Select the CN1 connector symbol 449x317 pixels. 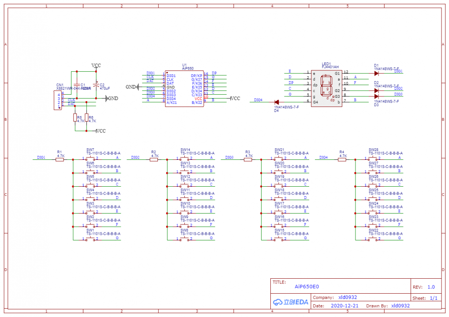[57, 100]
